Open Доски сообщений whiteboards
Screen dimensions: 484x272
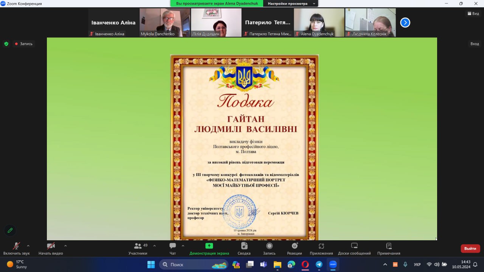354,248
